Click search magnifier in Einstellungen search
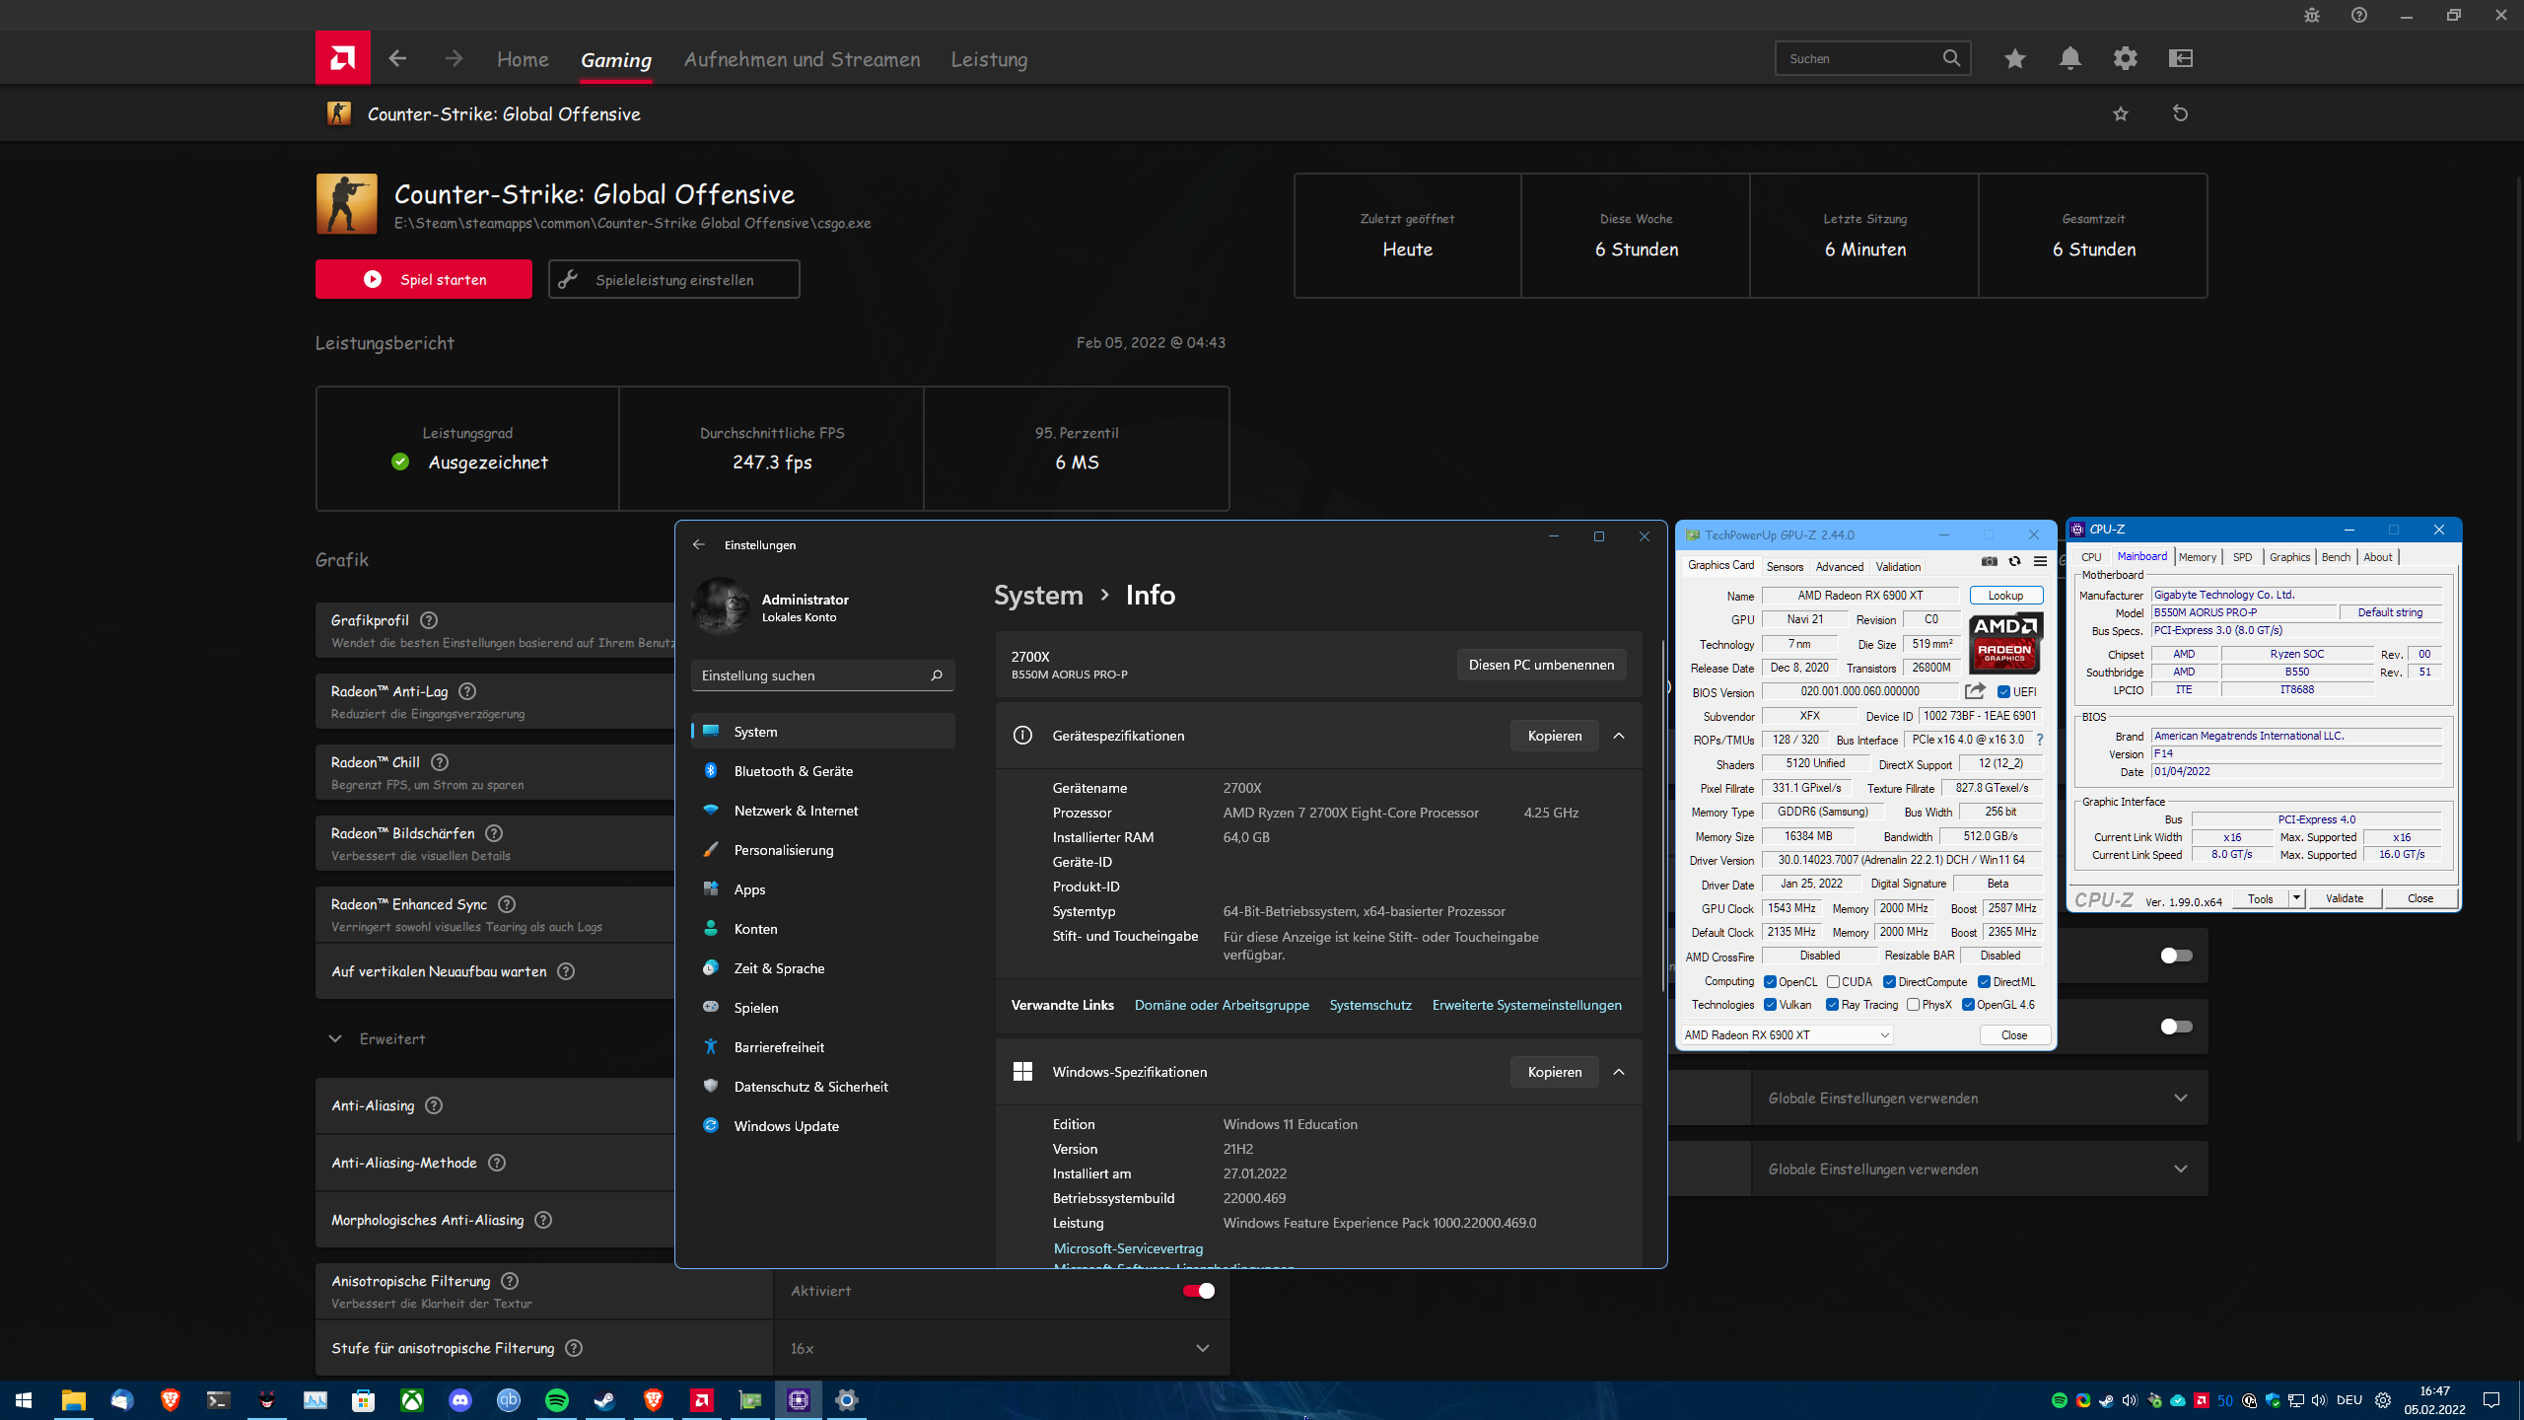The image size is (2524, 1420). (x=936, y=675)
